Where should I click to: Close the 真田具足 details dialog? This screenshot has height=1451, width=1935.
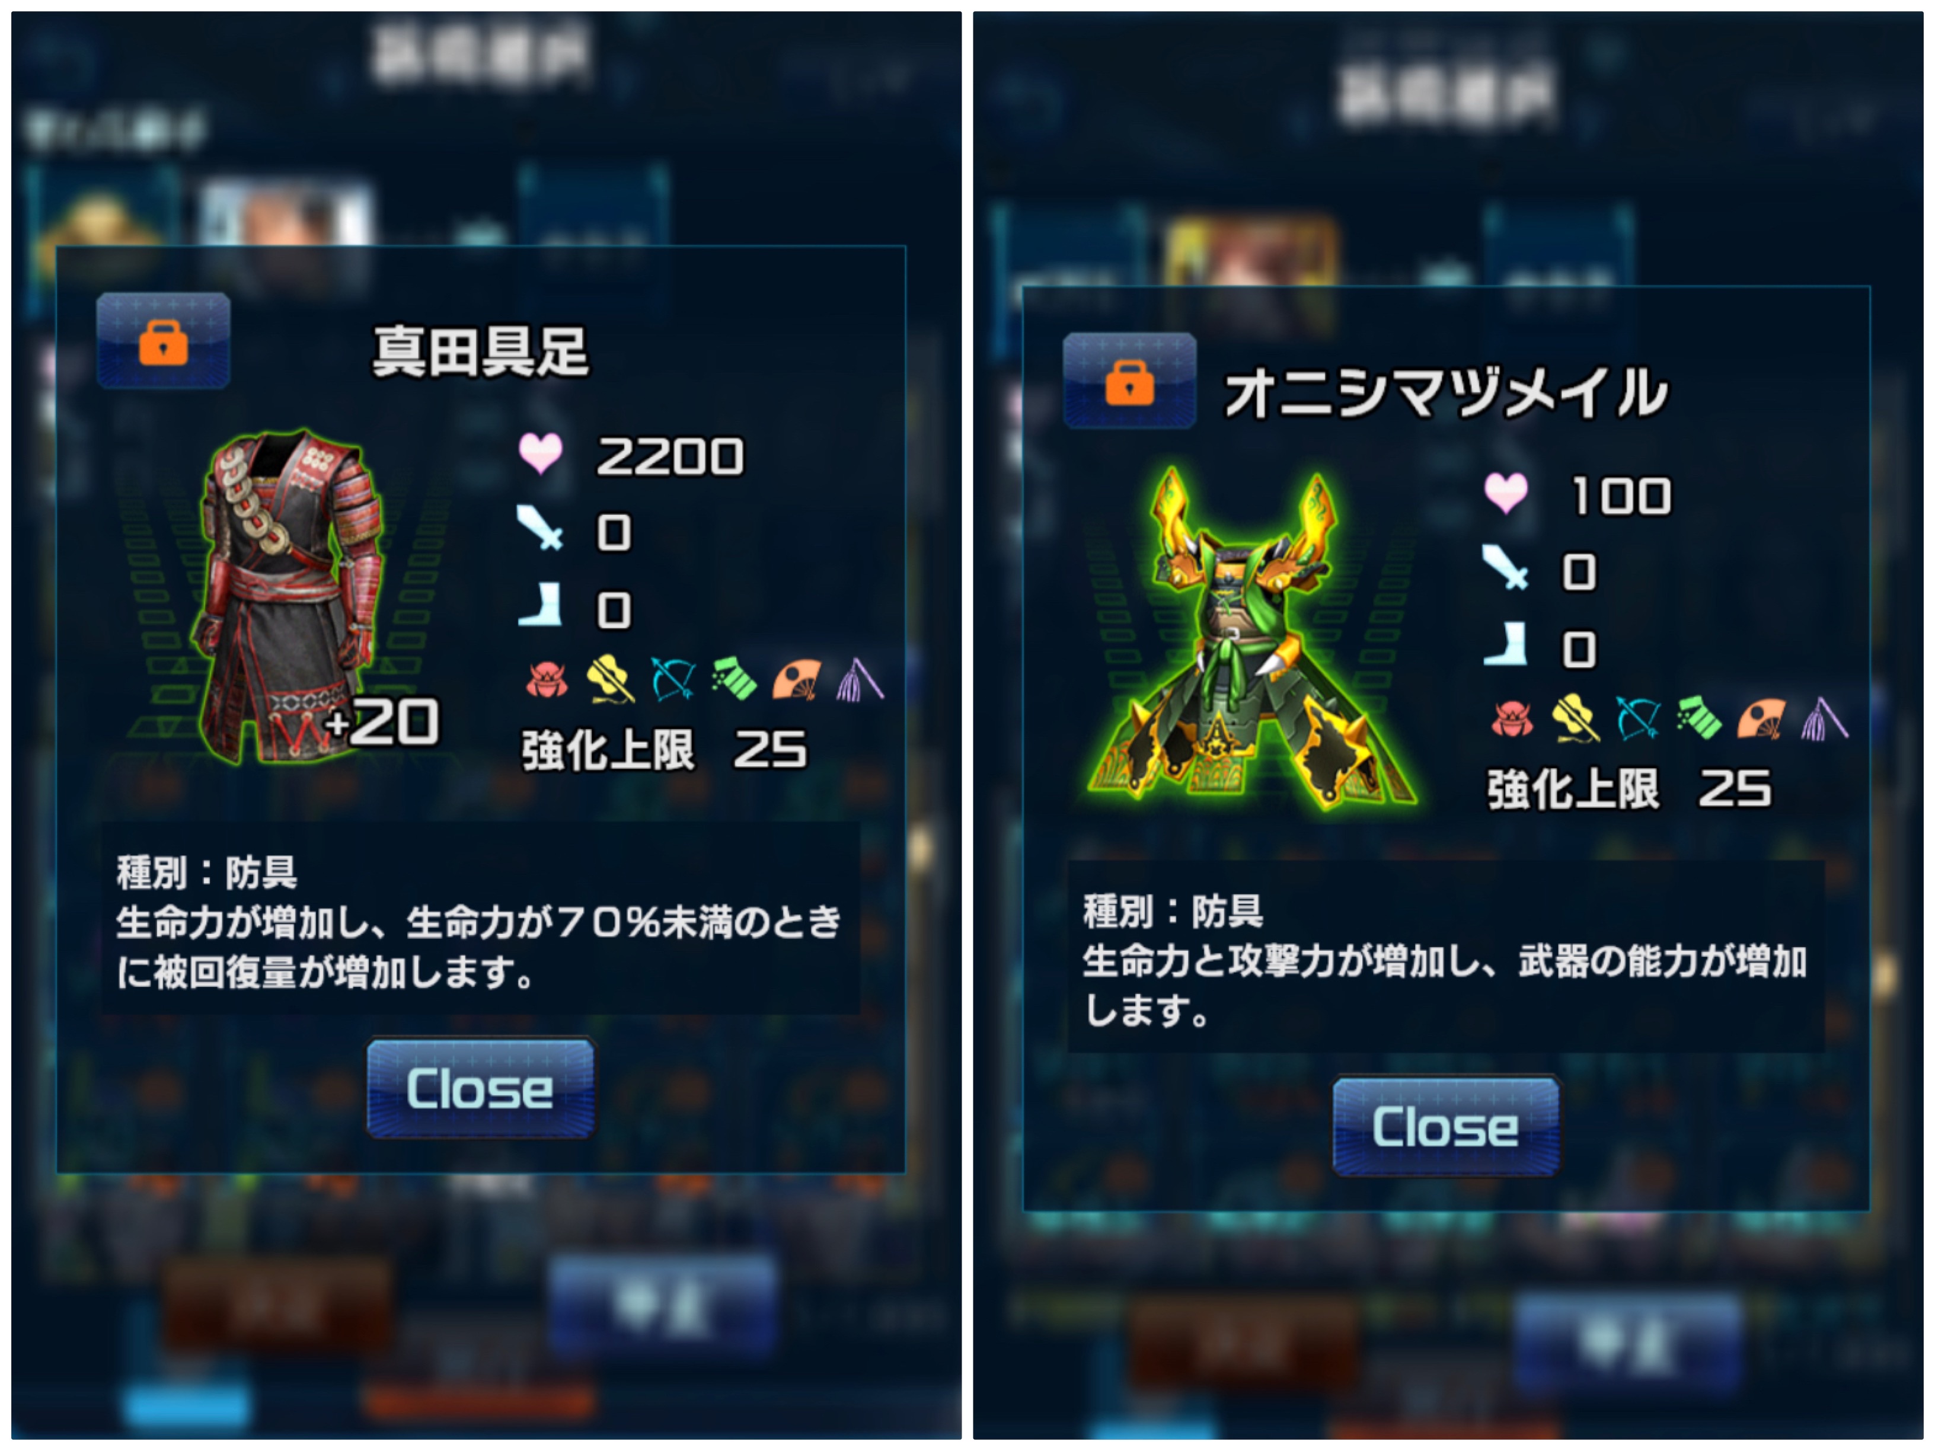[480, 1088]
